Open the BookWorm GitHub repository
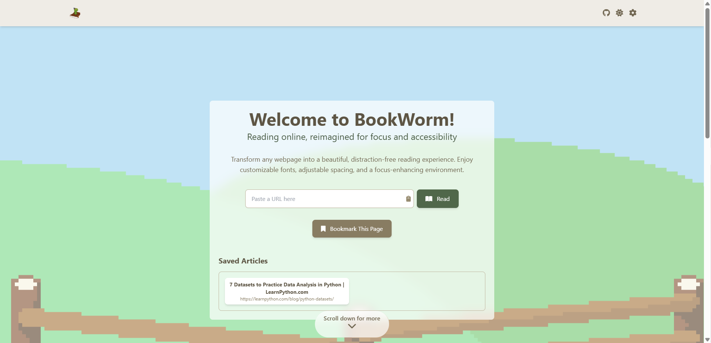711x343 pixels. pos(607,13)
